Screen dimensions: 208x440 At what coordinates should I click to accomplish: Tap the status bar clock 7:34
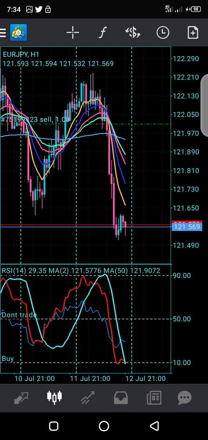pyautogui.click(x=14, y=10)
